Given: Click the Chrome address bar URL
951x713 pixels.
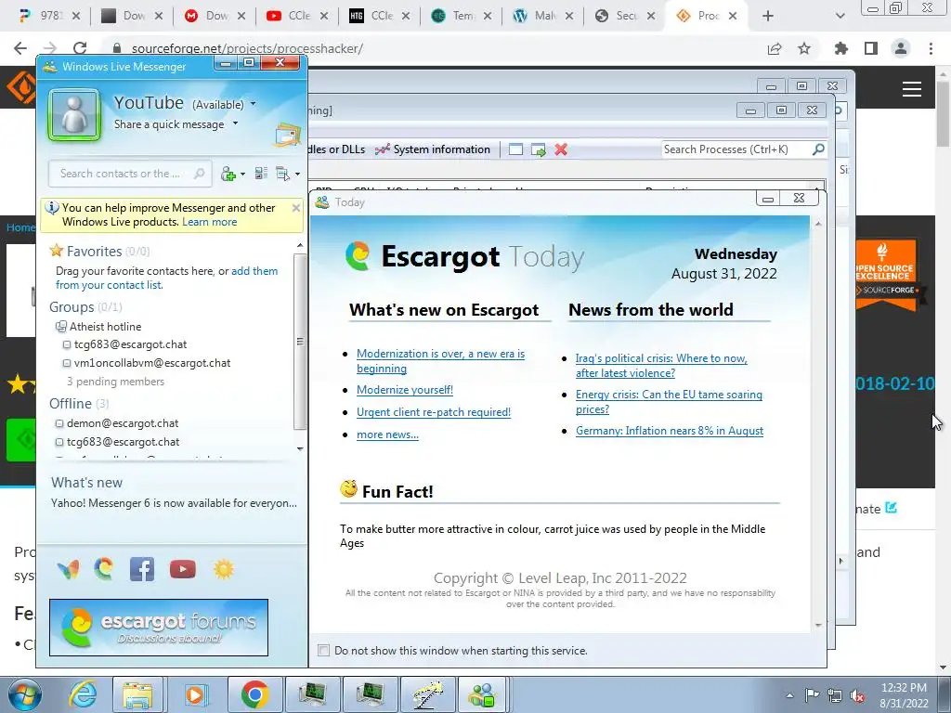Looking at the screenshot, I should click(247, 48).
